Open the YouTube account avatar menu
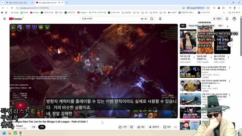 point(234,19)
